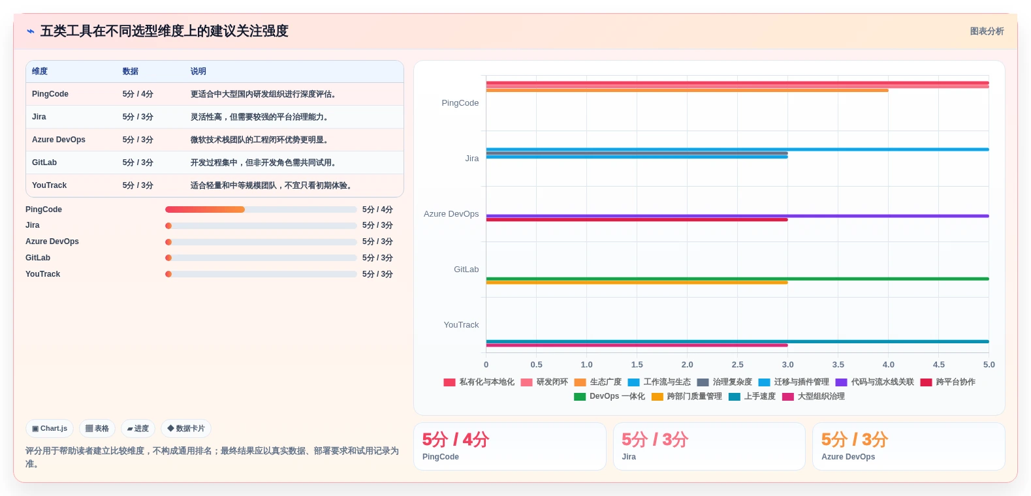Open the Azure DevOps 5分 / 3分 data card
Image resolution: width=1031 pixels, height=496 pixels.
[x=908, y=446]
